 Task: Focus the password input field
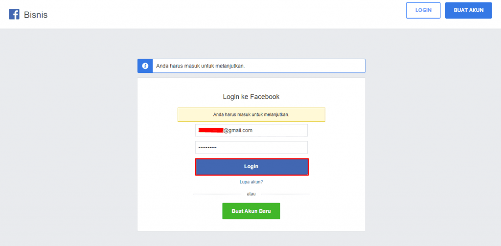tap(264, 148)
